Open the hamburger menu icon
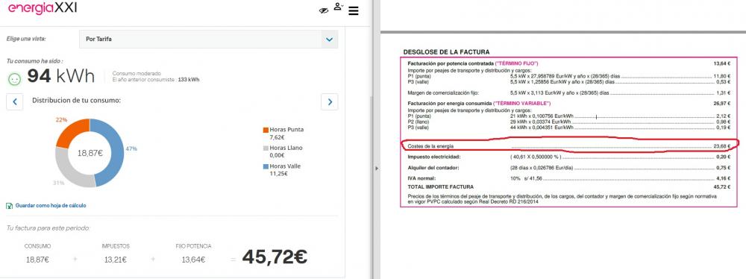The width and height of the screenshot is (746, 279). click(x=353, y=10)
